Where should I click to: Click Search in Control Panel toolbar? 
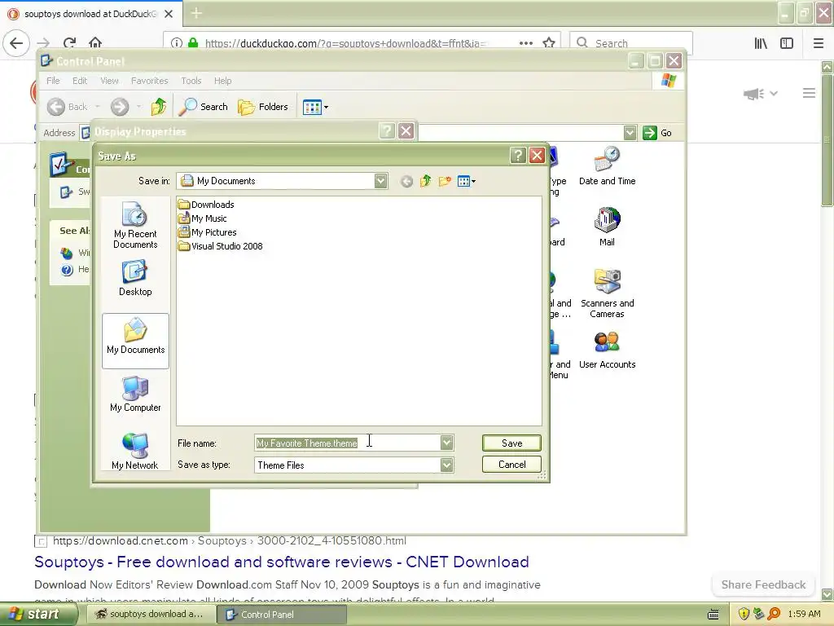[203, 107]
